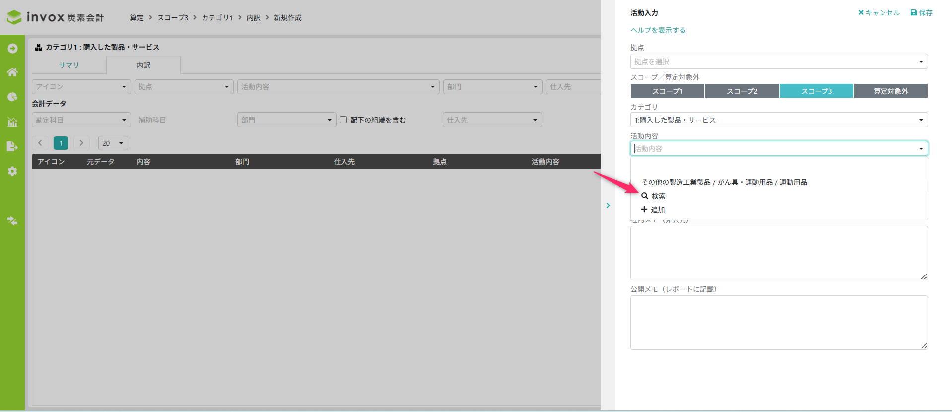Choose 追加 from the dropdown list
Viewport: 952px width, 412px height.
[x=657, y=210]
